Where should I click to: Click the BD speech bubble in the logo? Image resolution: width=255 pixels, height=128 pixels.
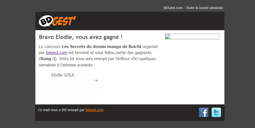[46, 21]
